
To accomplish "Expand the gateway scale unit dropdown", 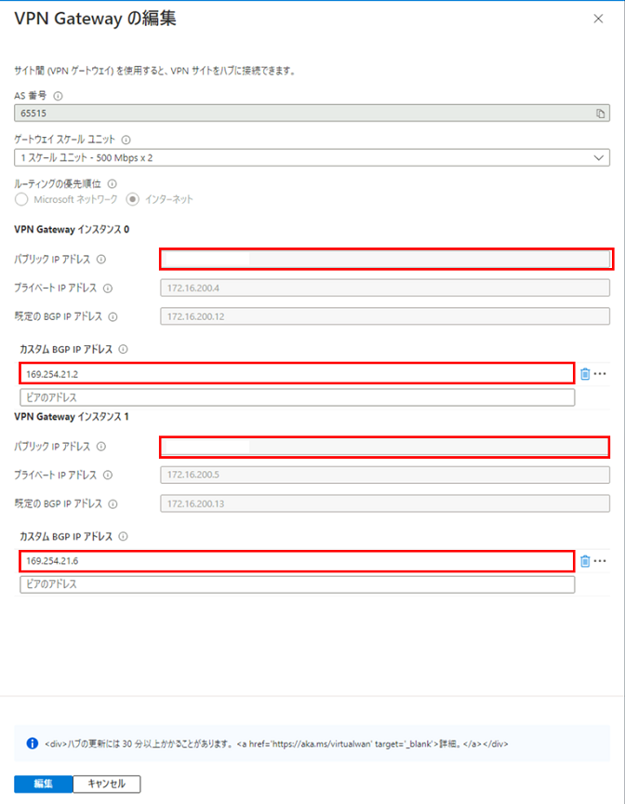I will (312, 157).
